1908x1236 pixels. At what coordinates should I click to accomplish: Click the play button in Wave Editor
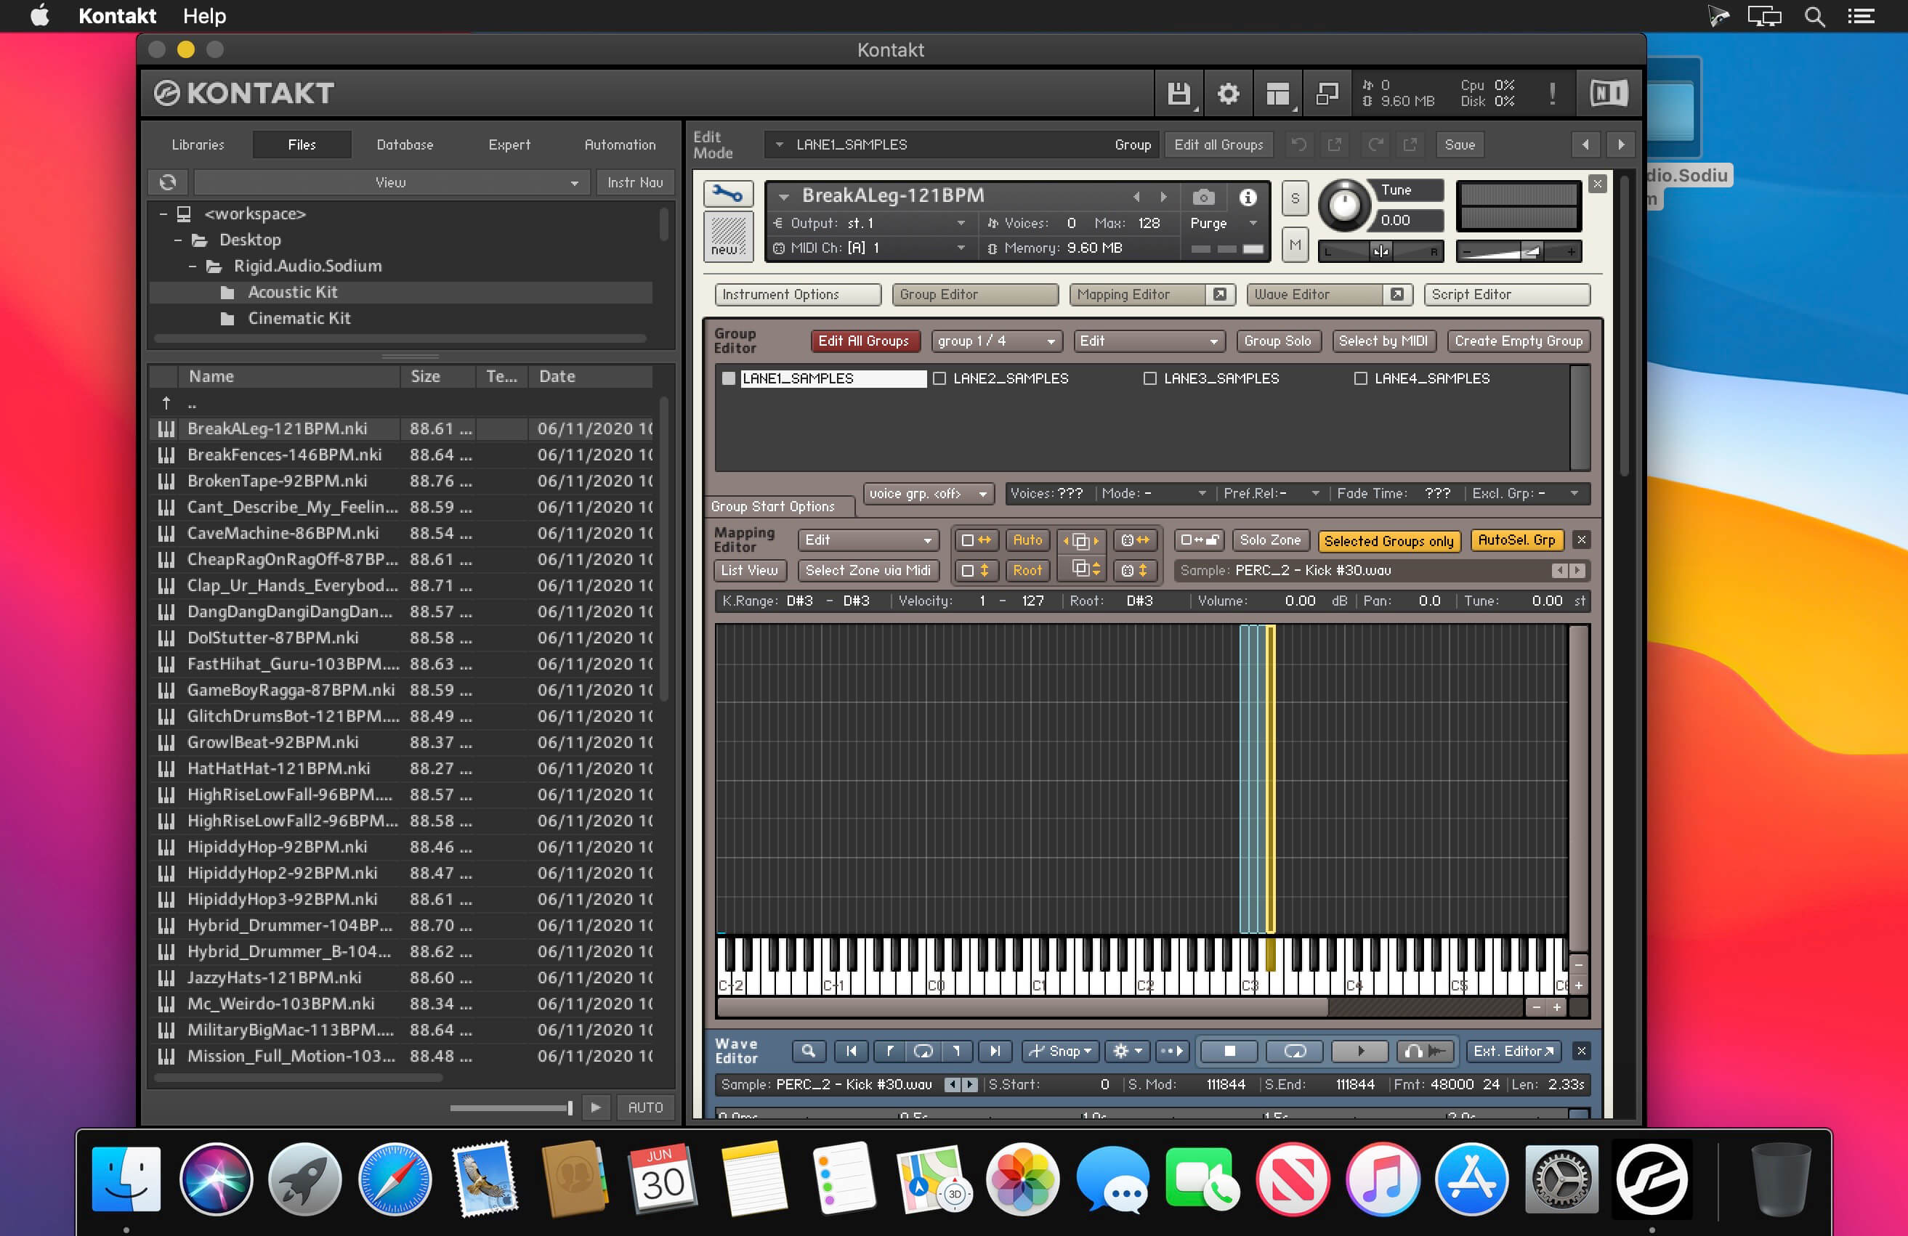(x=1359, y=1051)
